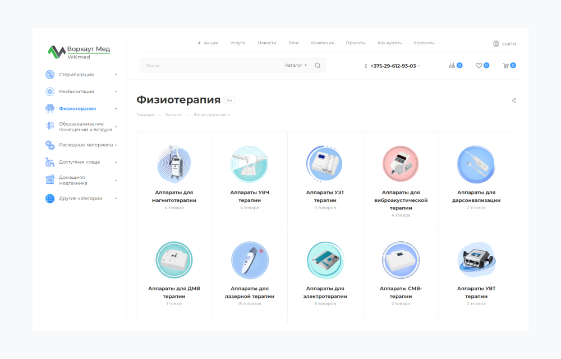Open Аппараты для магнитотерапии category thumbnail
Viewport: 561px width, 359px height.
174,164
